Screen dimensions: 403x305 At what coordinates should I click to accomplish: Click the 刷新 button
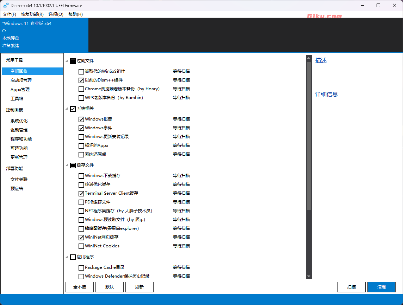pyautogui.click(x=139, y=287)
